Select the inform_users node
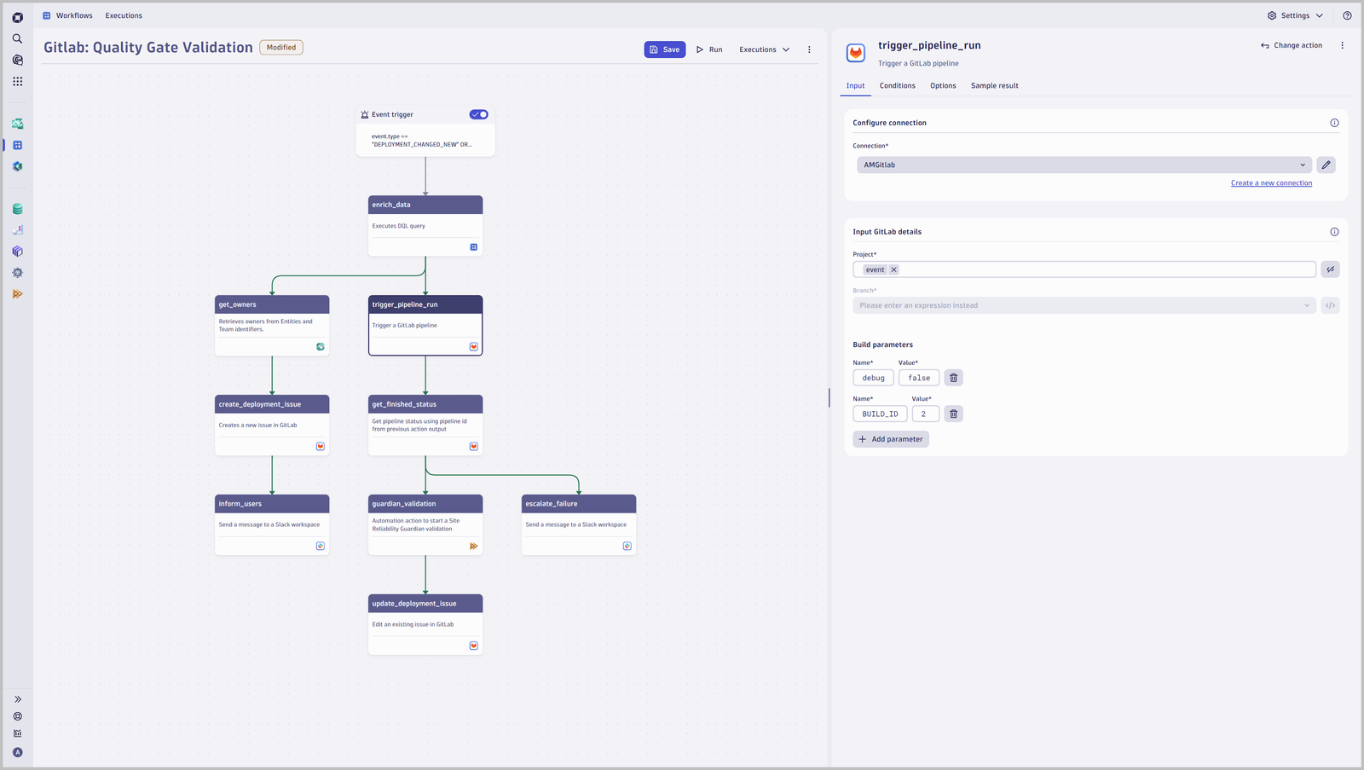 (272, 525)
